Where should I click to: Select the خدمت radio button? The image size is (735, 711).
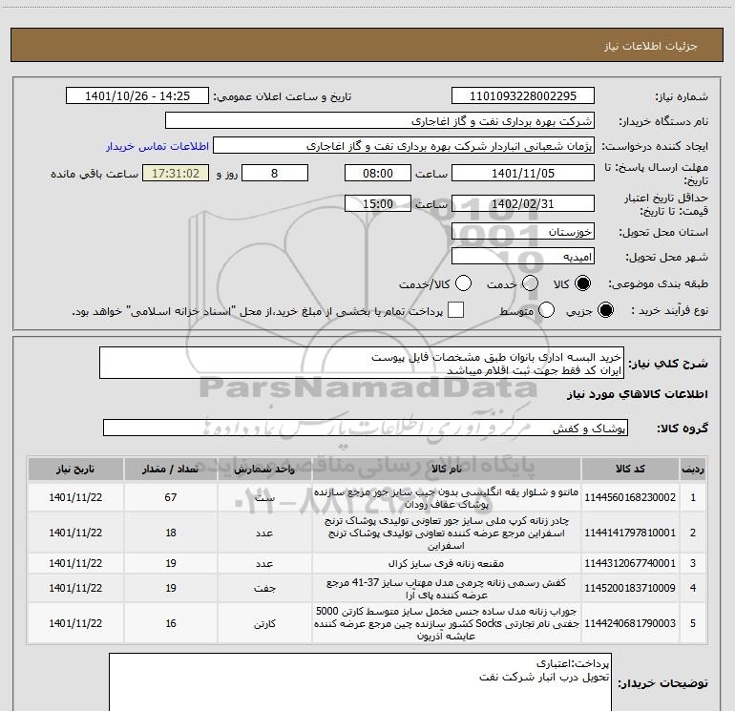click(530, 283)
